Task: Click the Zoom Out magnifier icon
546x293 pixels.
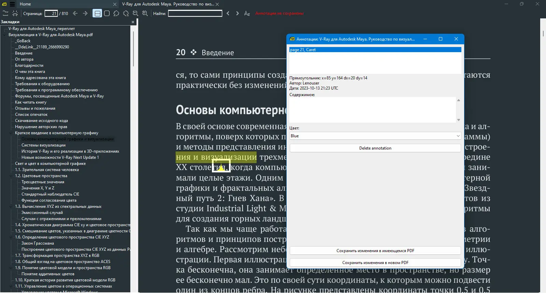Action: click(x=135, y=13)
